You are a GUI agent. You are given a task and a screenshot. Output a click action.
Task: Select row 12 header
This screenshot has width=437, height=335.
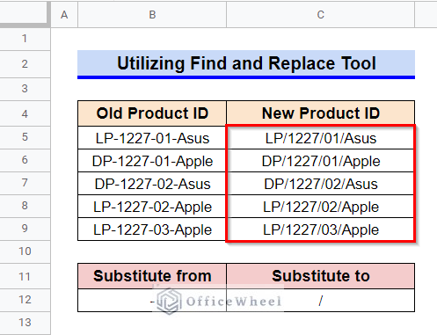[25, 300]
